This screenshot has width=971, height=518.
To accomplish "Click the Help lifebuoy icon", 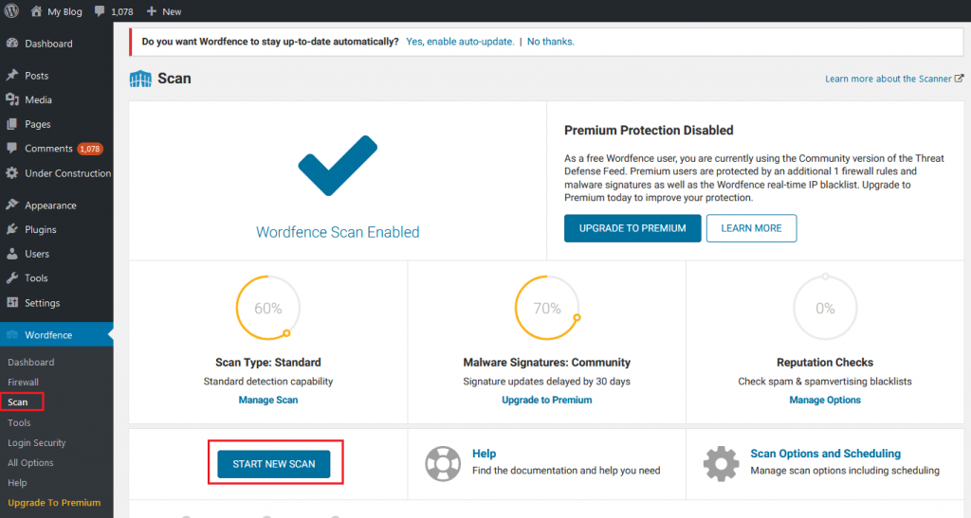I will click(x=443, y=464).
